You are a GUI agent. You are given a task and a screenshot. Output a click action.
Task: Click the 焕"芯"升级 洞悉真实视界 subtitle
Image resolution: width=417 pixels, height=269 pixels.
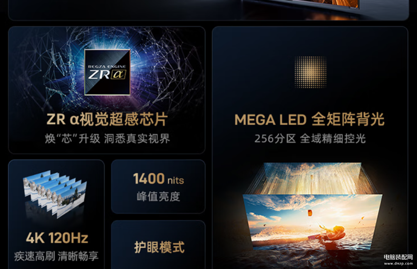pyautogui.click(x=107, y=139)
